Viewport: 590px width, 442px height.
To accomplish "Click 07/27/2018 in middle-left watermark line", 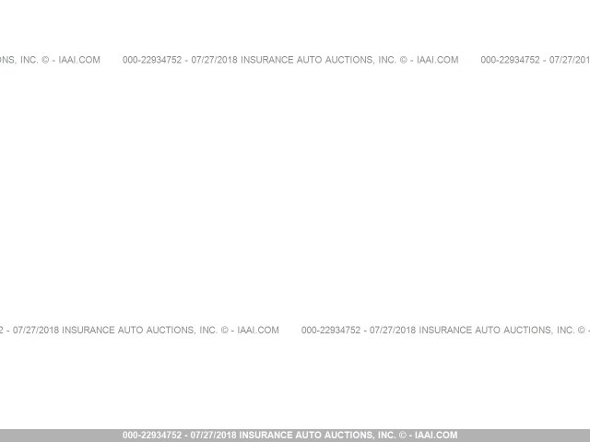I will click(35, 330).
